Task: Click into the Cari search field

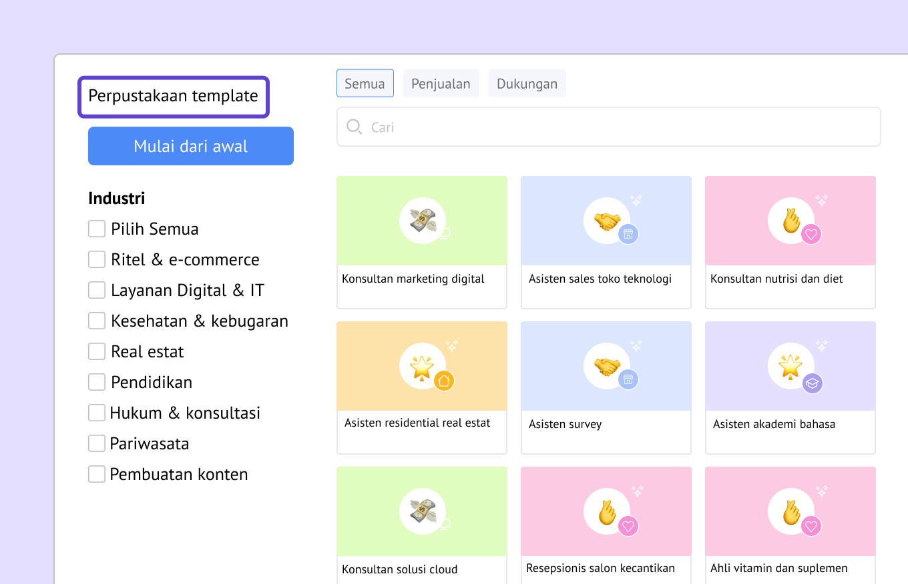Action: coord(621,127)
